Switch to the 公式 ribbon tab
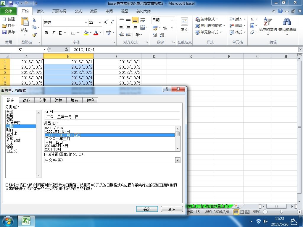Image resolution: width=303 pixels, height=227 pixels. click(78, 11)
